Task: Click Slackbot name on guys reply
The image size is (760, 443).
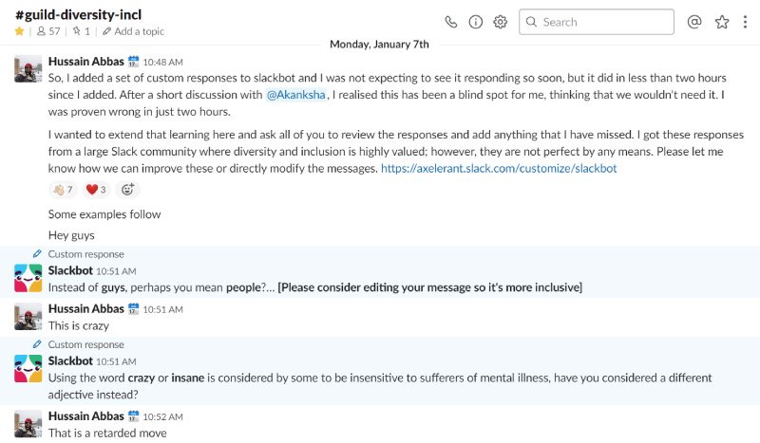Action: tap(70, 270)
